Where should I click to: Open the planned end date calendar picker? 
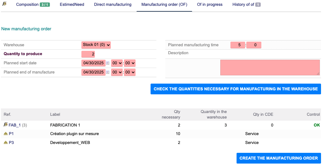pos(108,72)
